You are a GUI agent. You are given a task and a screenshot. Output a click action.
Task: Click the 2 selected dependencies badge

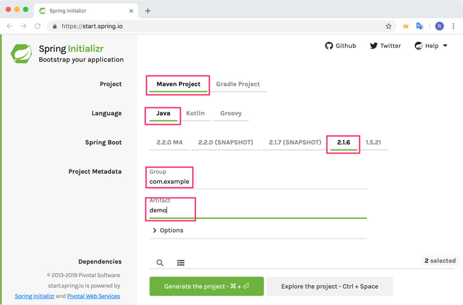(440, 261)
